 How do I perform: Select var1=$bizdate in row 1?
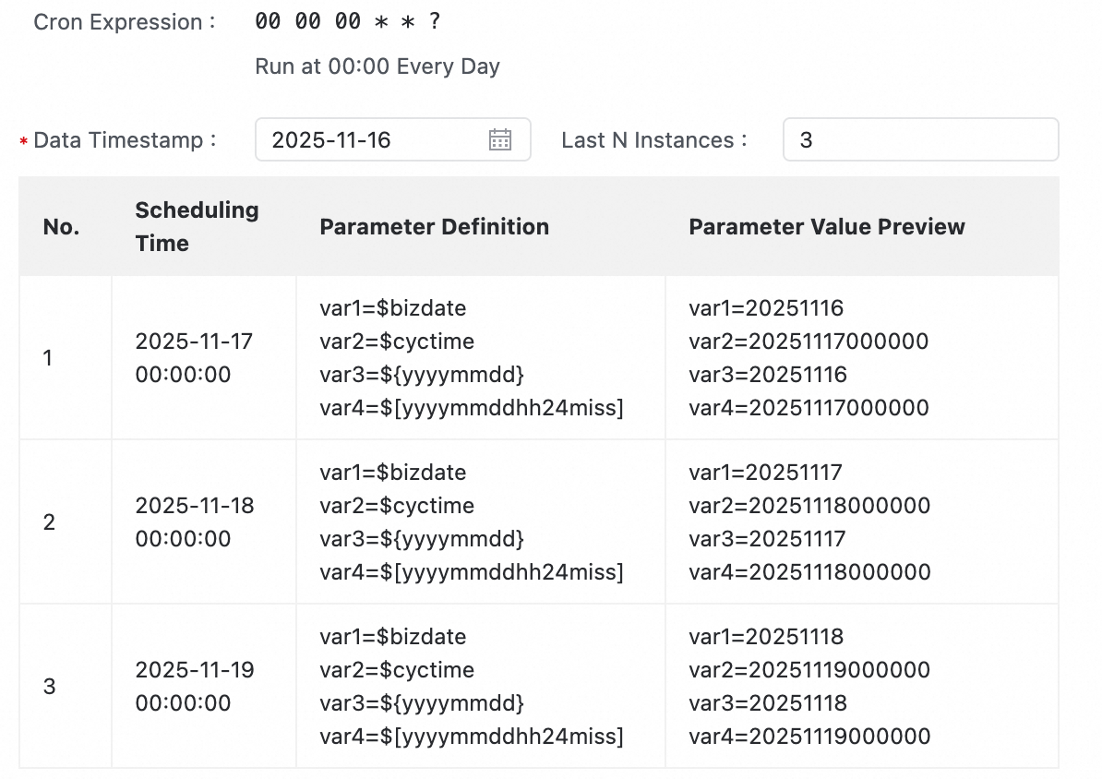click(x=393, y=308)
